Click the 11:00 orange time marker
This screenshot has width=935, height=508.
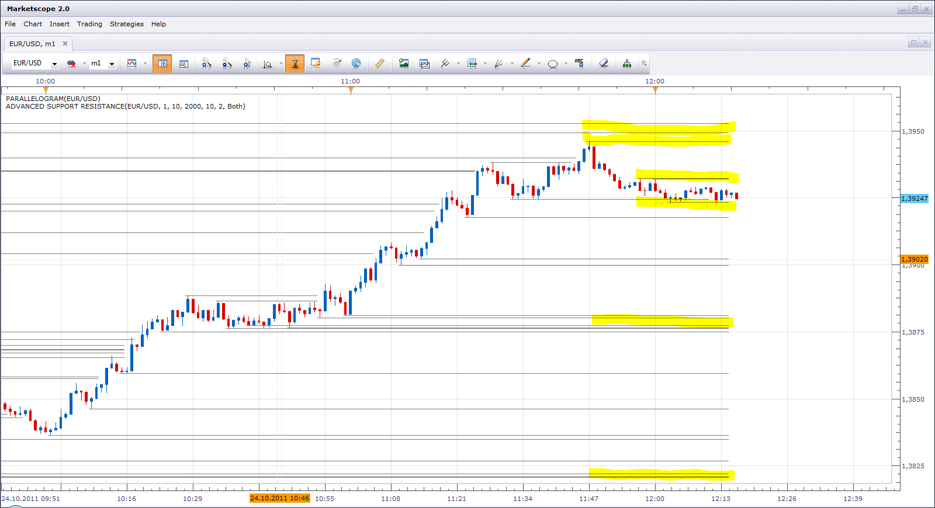[x=351, y=90]
